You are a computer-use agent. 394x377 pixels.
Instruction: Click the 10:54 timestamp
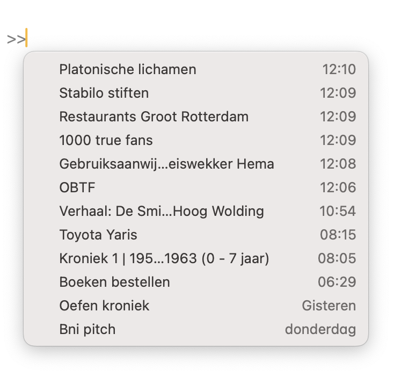[x=338, y=211]
